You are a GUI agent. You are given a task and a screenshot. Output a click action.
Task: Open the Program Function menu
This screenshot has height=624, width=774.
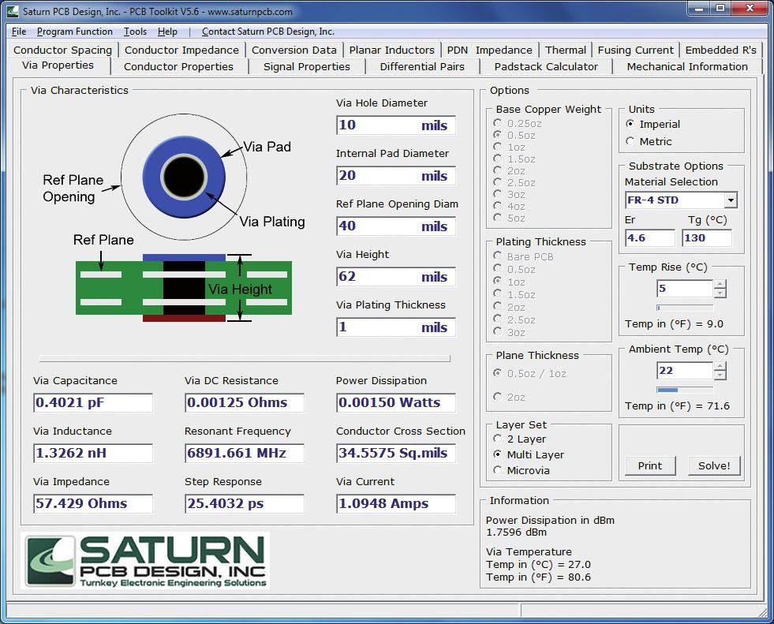(x=76, y=32)
